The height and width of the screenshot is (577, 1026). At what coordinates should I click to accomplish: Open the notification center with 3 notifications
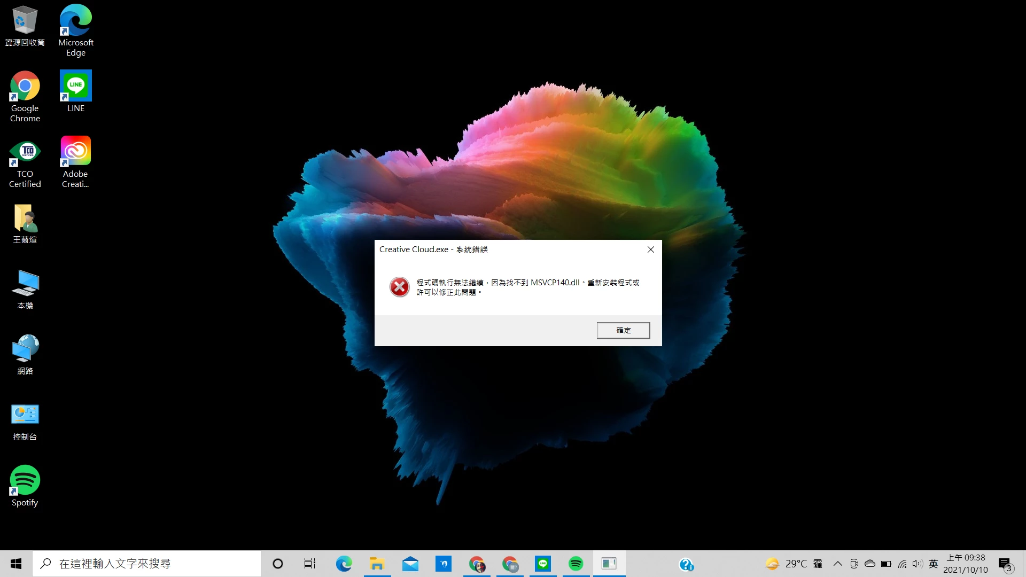pyautogui.click(x=1005, y=564)
